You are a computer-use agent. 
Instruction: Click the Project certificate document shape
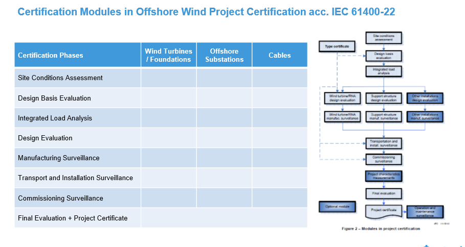[384, 211]
